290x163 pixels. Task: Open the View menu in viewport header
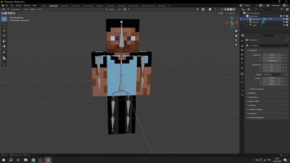point(26,9)
